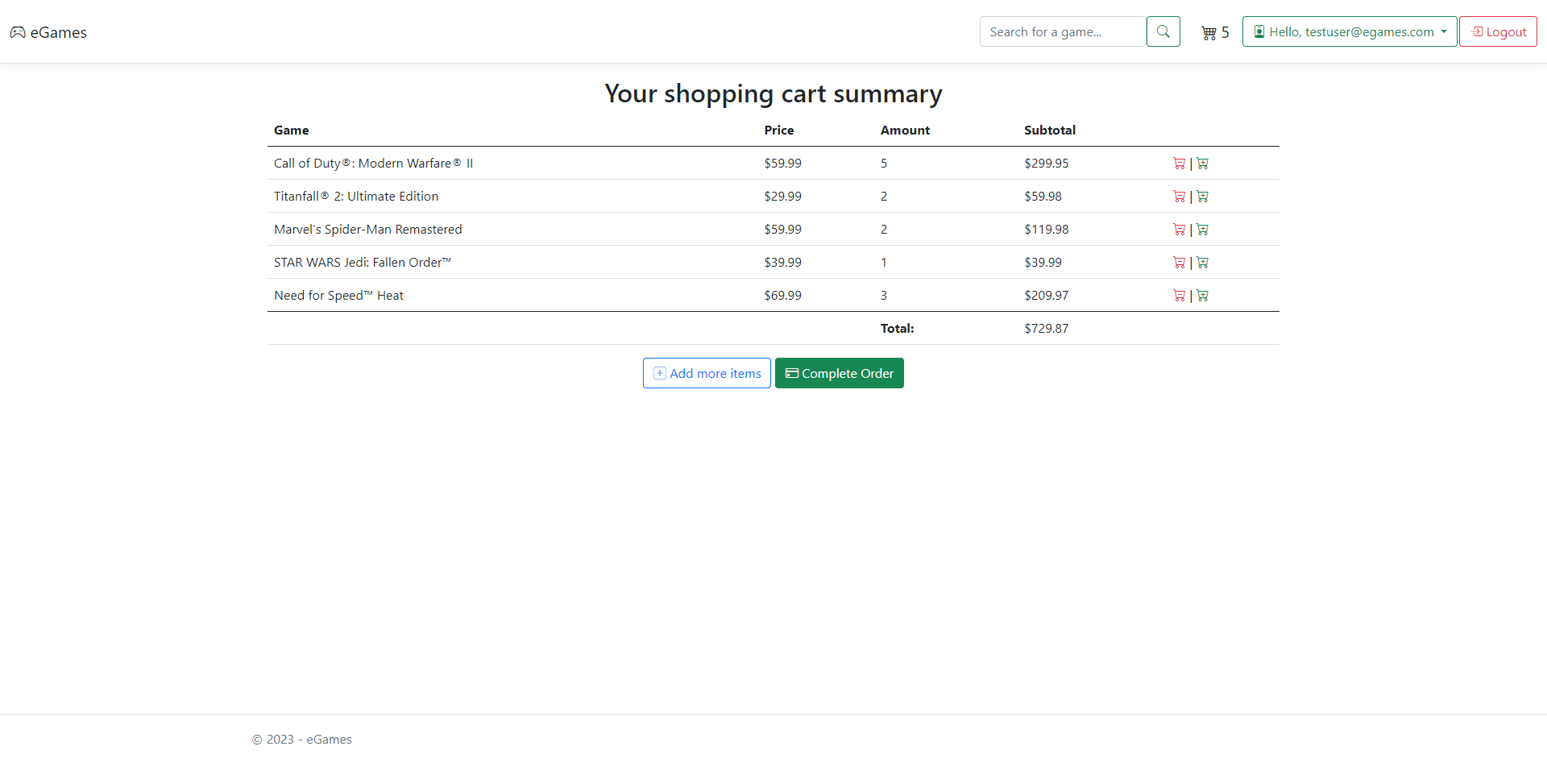The image size is (1547, 763).
Task: Click the $69.99 Need for Speed price
Action: (x=783, y=296)
